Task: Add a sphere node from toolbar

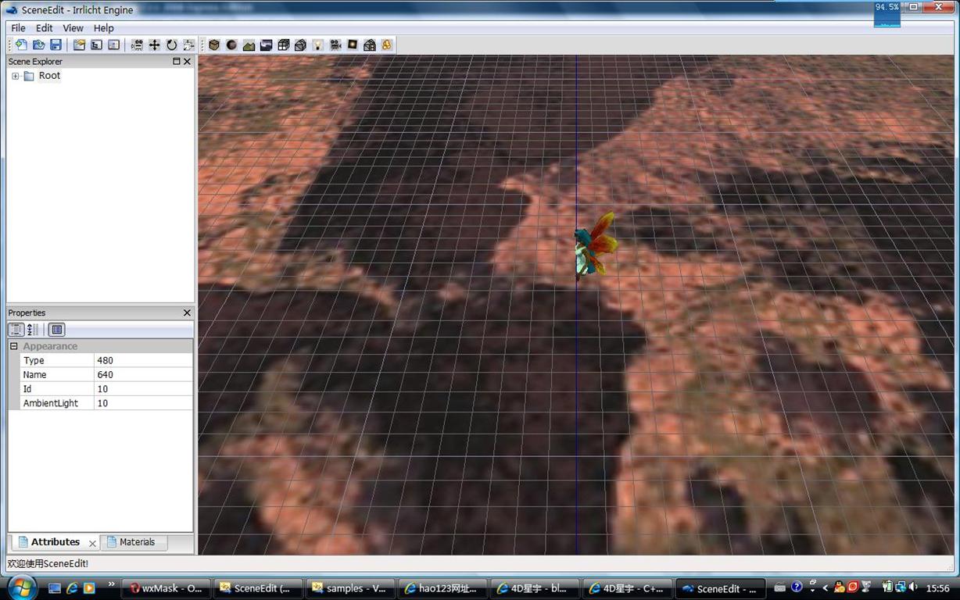Action: click(231, 45)
